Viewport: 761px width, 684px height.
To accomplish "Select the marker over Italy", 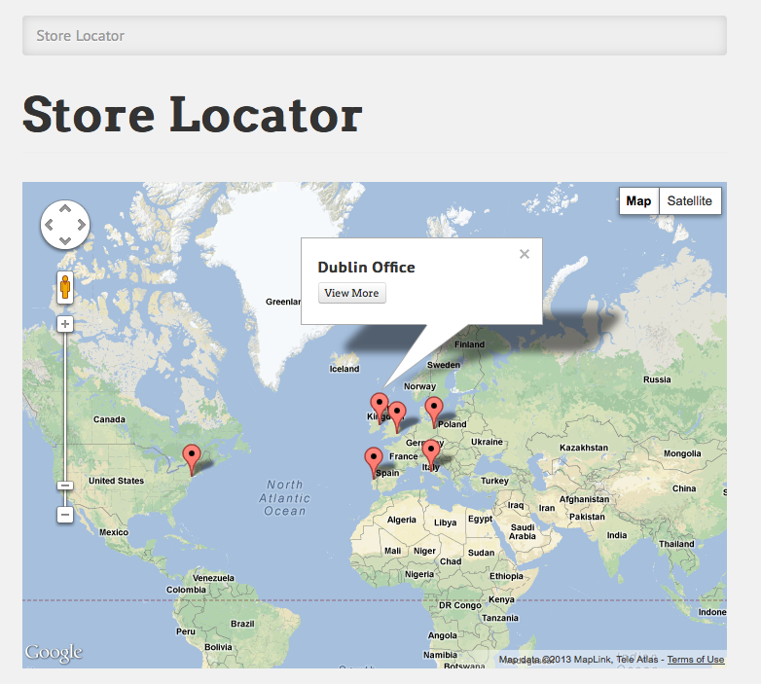I will point(431,453).
